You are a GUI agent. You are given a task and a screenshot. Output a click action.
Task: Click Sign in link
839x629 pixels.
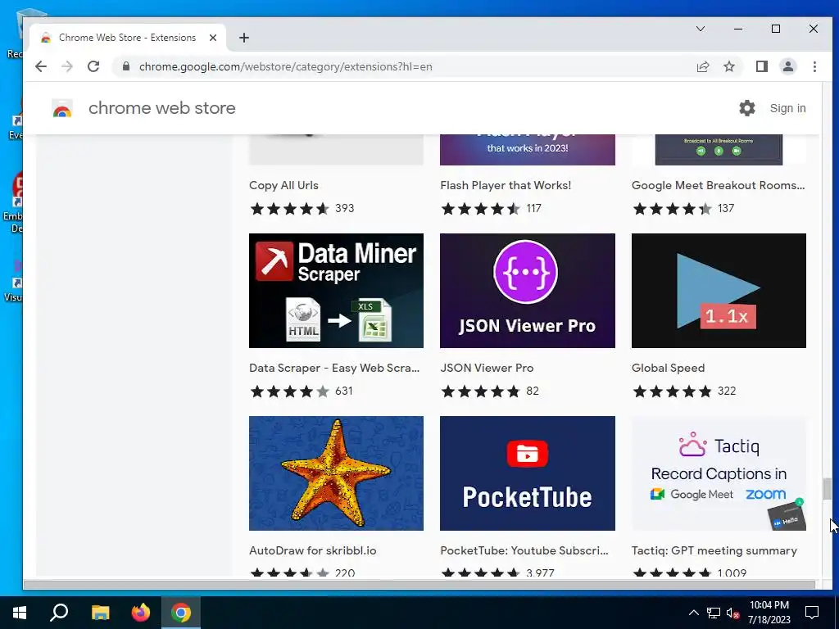click(787, 108)
